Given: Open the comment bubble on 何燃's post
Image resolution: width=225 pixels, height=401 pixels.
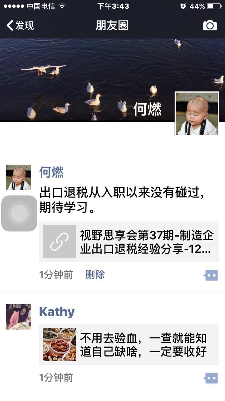Looking at the screenshot, I should point(211,275).
